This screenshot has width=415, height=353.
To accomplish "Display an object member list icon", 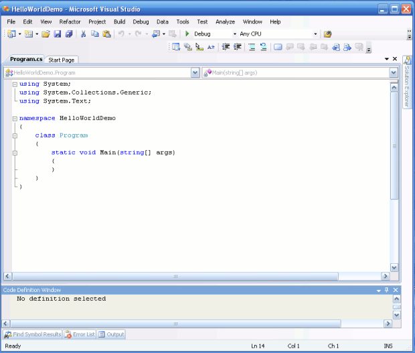I will point(176,47).
